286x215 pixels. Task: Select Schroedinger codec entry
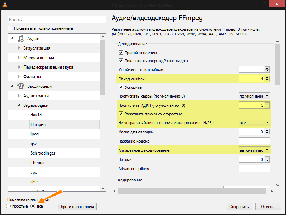tap(43, 153)
